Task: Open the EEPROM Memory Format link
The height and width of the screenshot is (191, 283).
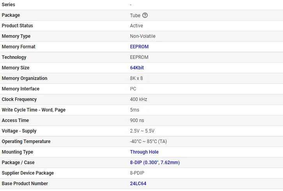Action: (x=139, y=47)
